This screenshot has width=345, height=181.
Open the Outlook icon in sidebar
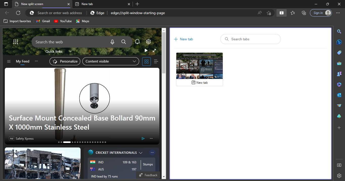tap(339, 95)
